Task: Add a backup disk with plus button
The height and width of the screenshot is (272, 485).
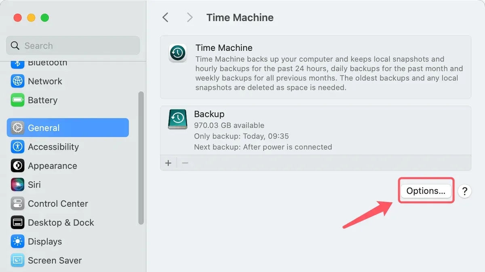Action: coord(169,163)
